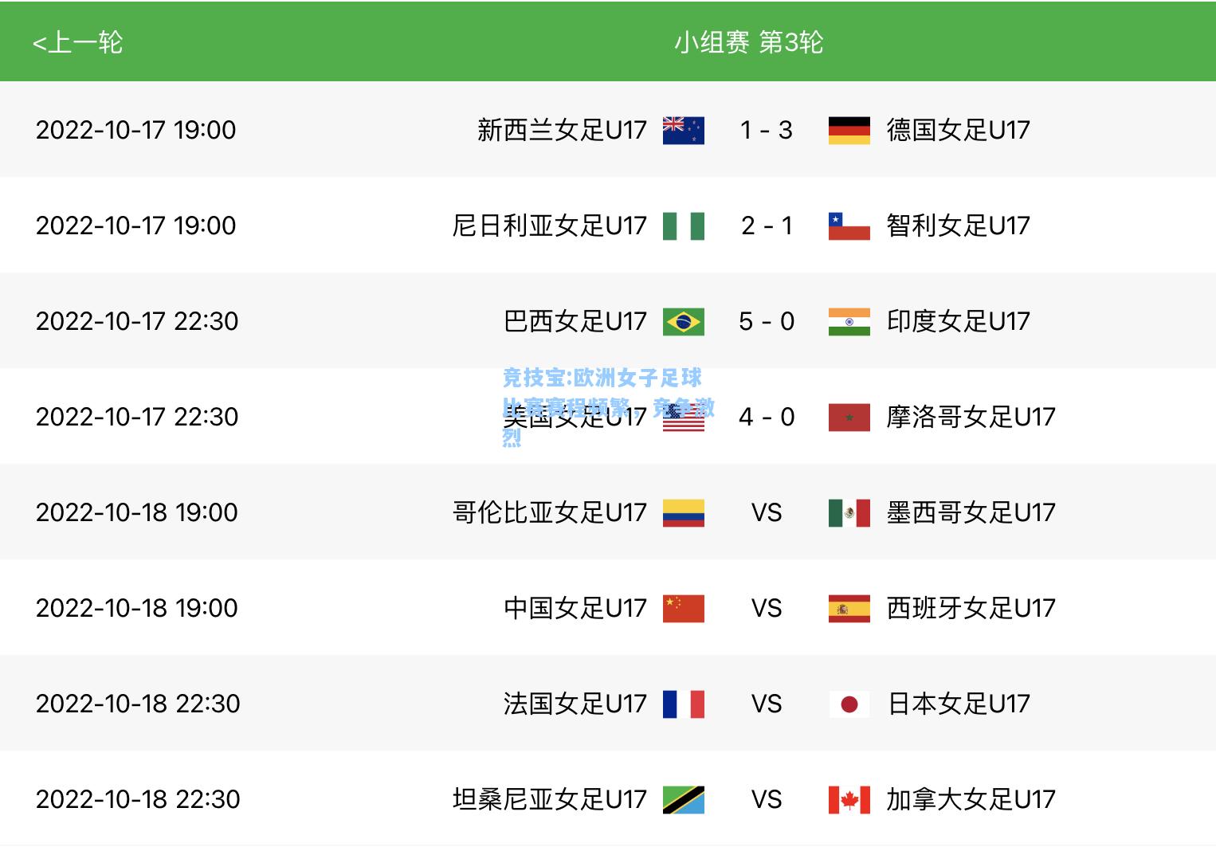Click the China flag icon
The width and height of the screenshot is (1216, 851).
684,608
